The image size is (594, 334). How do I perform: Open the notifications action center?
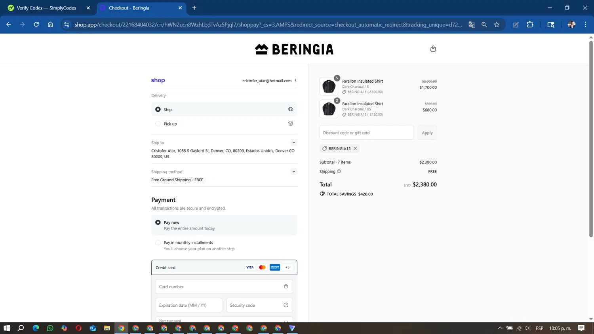coord(581,328)
